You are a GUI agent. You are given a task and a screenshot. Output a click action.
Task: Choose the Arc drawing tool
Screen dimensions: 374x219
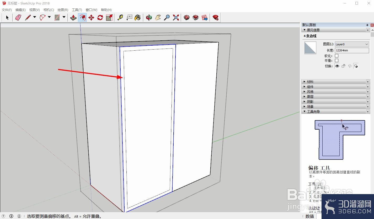[x=42, y=18]
